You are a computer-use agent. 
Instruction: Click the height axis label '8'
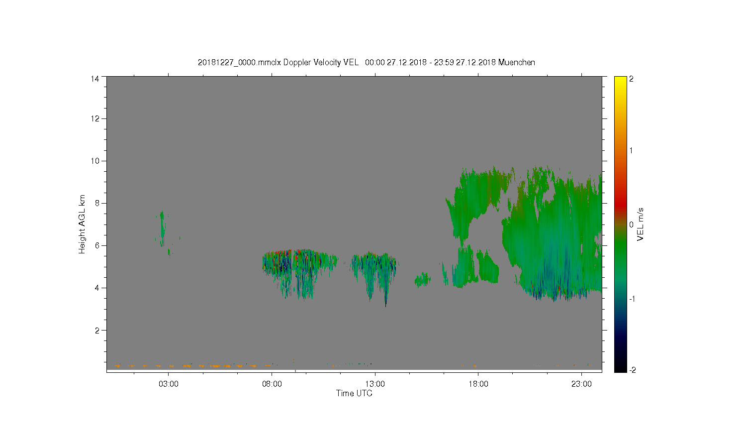click(97, 203)
